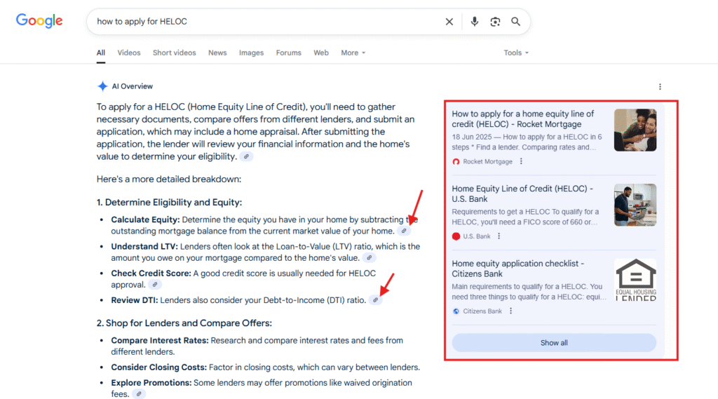Click the U.S. Bank article thumbnail
The width and height of the screenshot is (718, 399).
pos(635,205)
